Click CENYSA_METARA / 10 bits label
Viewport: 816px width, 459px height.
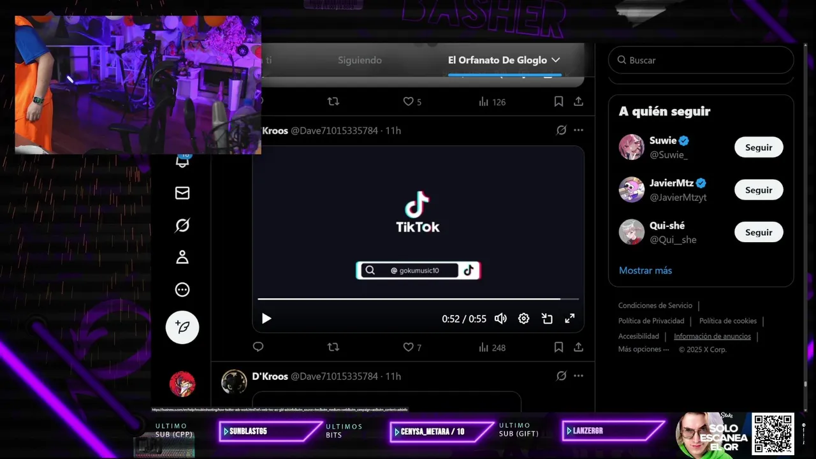click(x=432, y=432)
